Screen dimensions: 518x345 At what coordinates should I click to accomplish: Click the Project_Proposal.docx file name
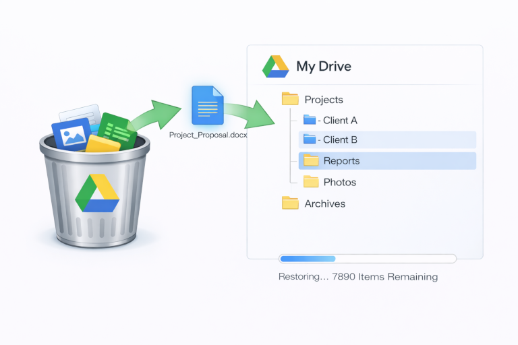point(208,135)
